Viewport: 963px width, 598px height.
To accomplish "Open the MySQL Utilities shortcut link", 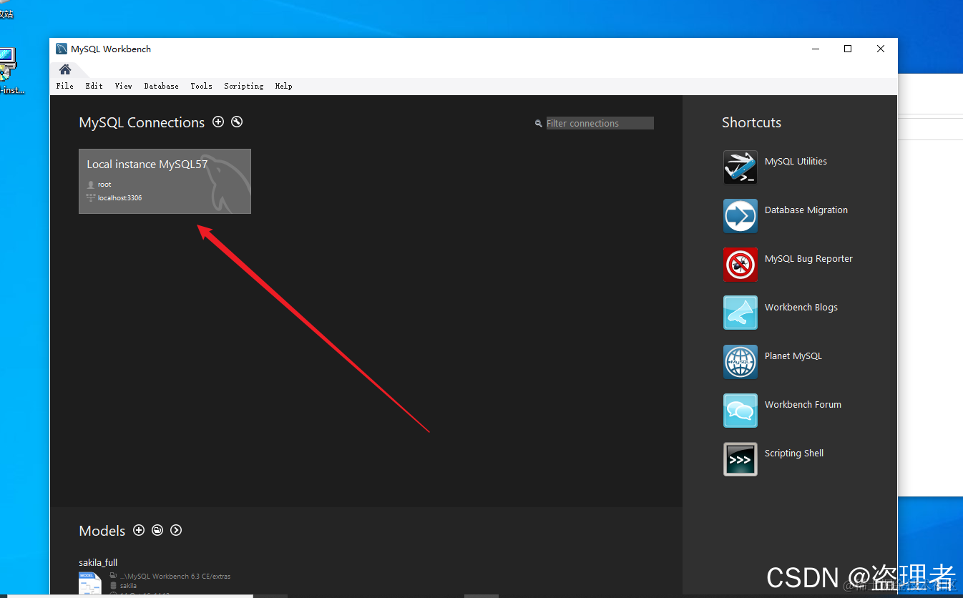I will pos(796,162).
